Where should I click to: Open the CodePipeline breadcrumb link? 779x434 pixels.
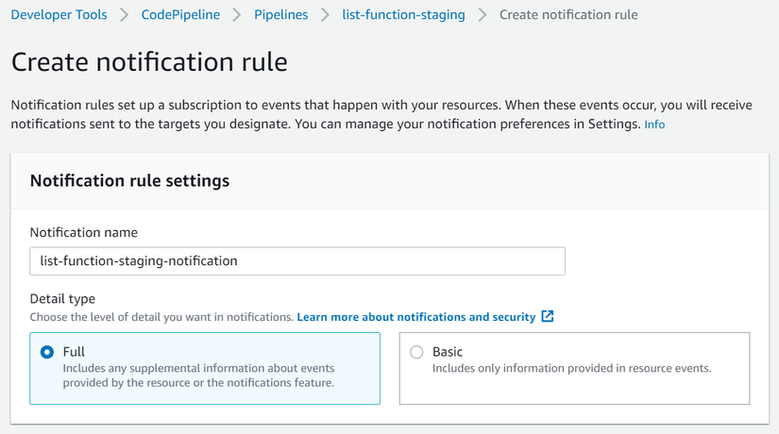coord(180,15)
